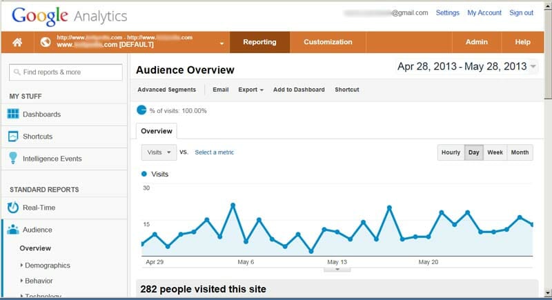Click the Audience people icon
The width and height of the screenshot is (552, 300).
tap(13, 230)
